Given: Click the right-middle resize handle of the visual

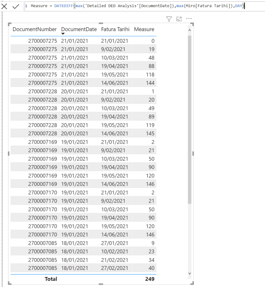Looking at the screenshot, I should [193, 154].
